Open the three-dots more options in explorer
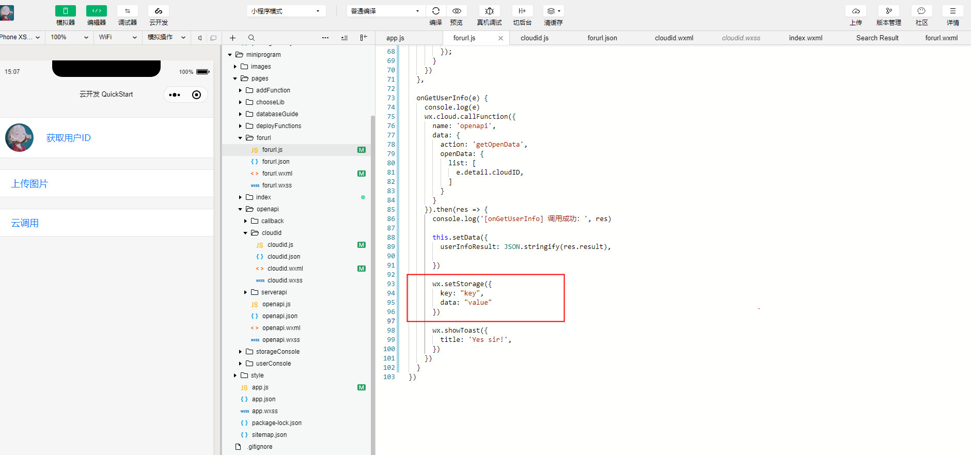 (x=325, y=38)
